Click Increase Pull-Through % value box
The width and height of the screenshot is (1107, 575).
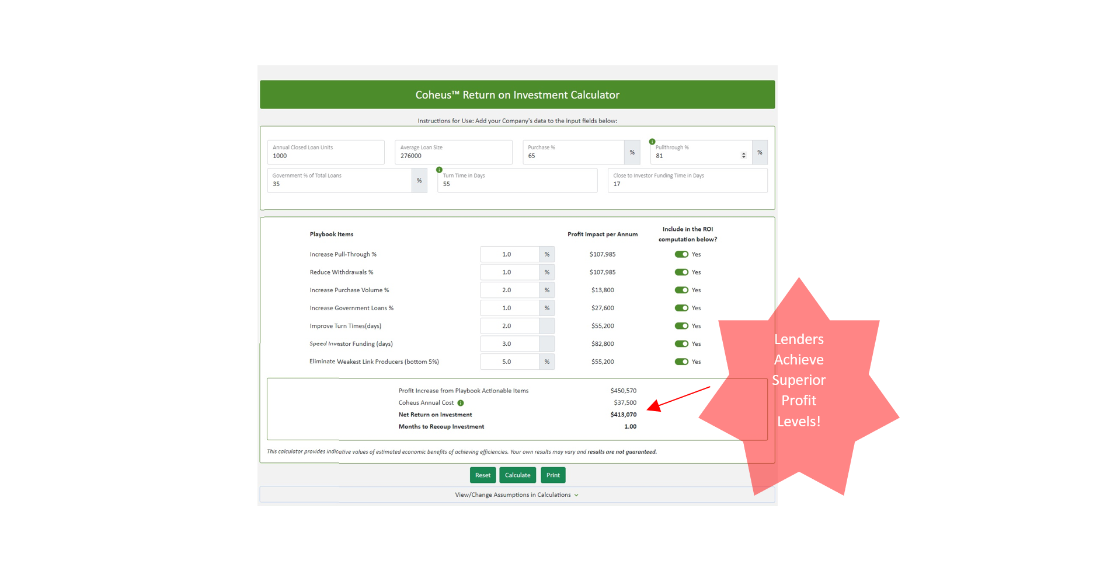(x=510, y=254)
